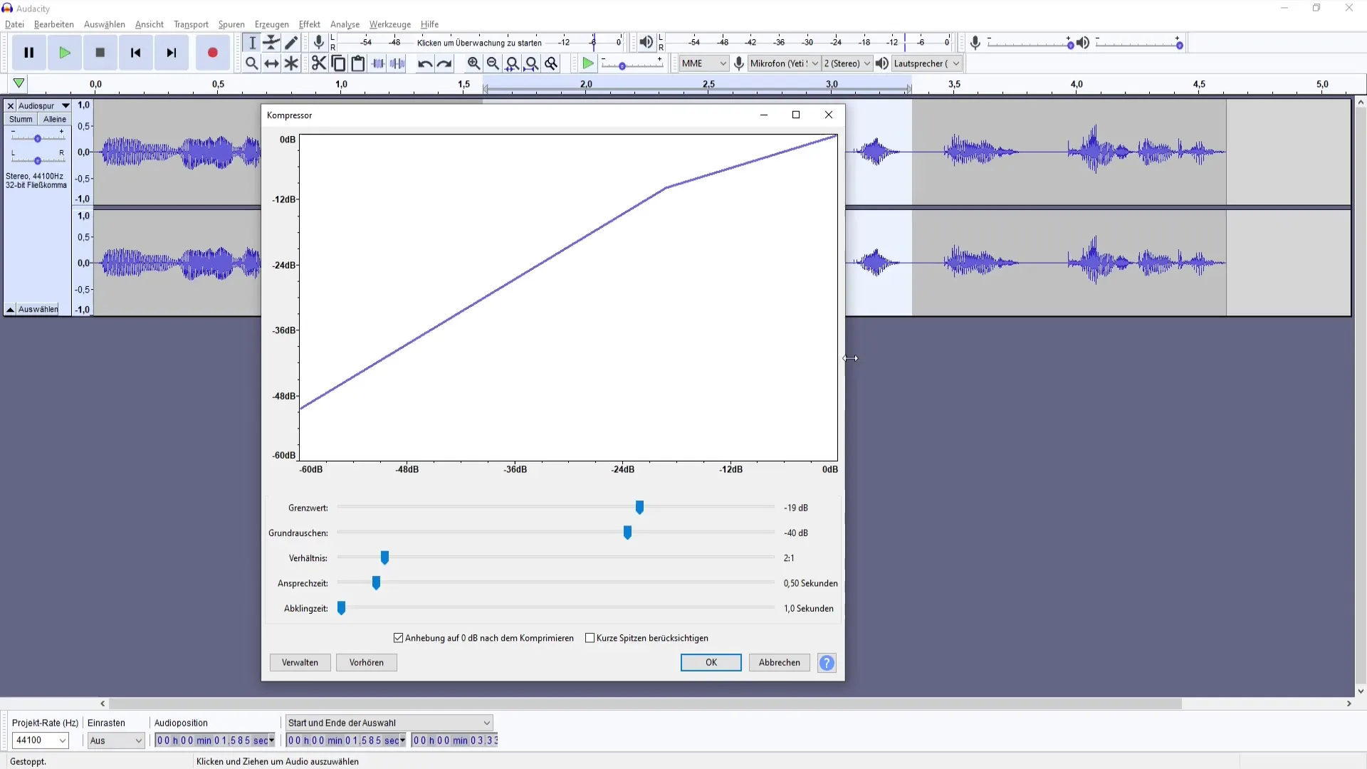Toggle the Stumm mute button
The image size is (1367, 769).
pos(21,119)
